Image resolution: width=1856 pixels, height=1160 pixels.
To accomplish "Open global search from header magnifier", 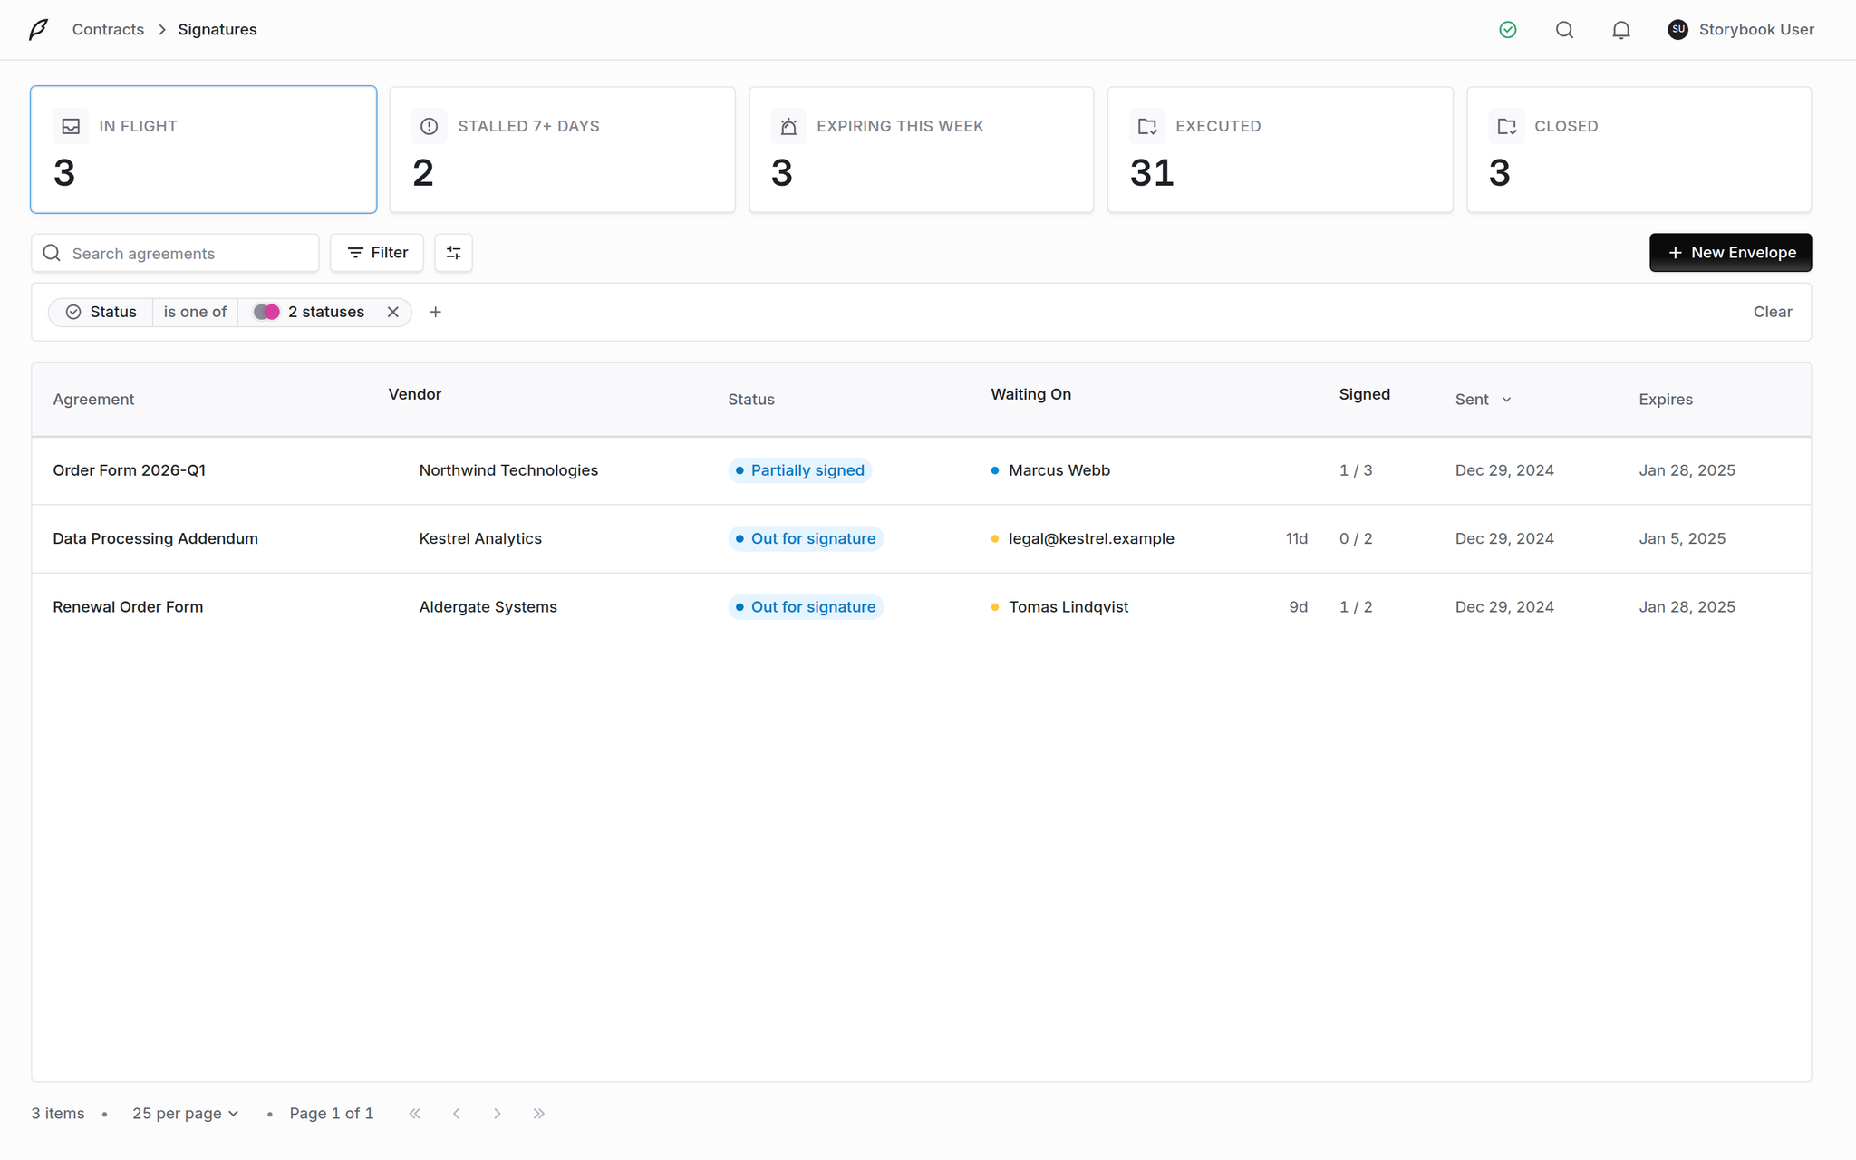I will pyautogui.click(x=1564, y=29).
